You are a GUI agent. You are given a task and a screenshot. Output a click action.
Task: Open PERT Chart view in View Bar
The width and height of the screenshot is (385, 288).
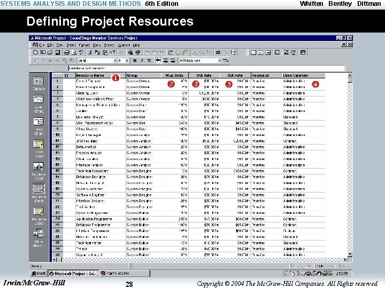[38, 126]
